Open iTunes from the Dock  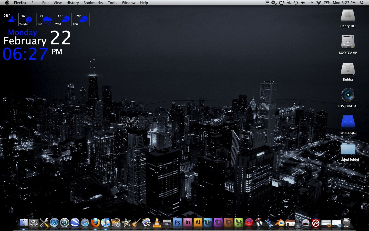point(106,223)
